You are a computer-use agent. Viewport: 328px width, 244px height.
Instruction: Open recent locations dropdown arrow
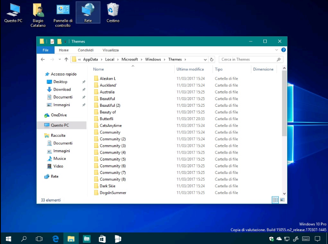pyautogui.click(x=60, y=59)
